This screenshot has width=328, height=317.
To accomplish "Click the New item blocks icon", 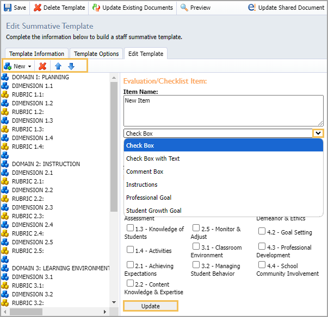I will [8, 66].
